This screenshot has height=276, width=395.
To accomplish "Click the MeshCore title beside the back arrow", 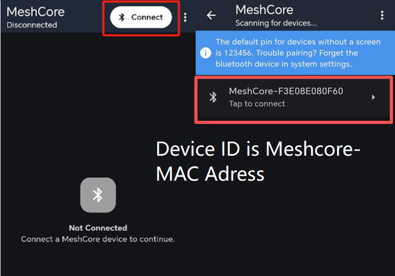I will pos(264,10).
